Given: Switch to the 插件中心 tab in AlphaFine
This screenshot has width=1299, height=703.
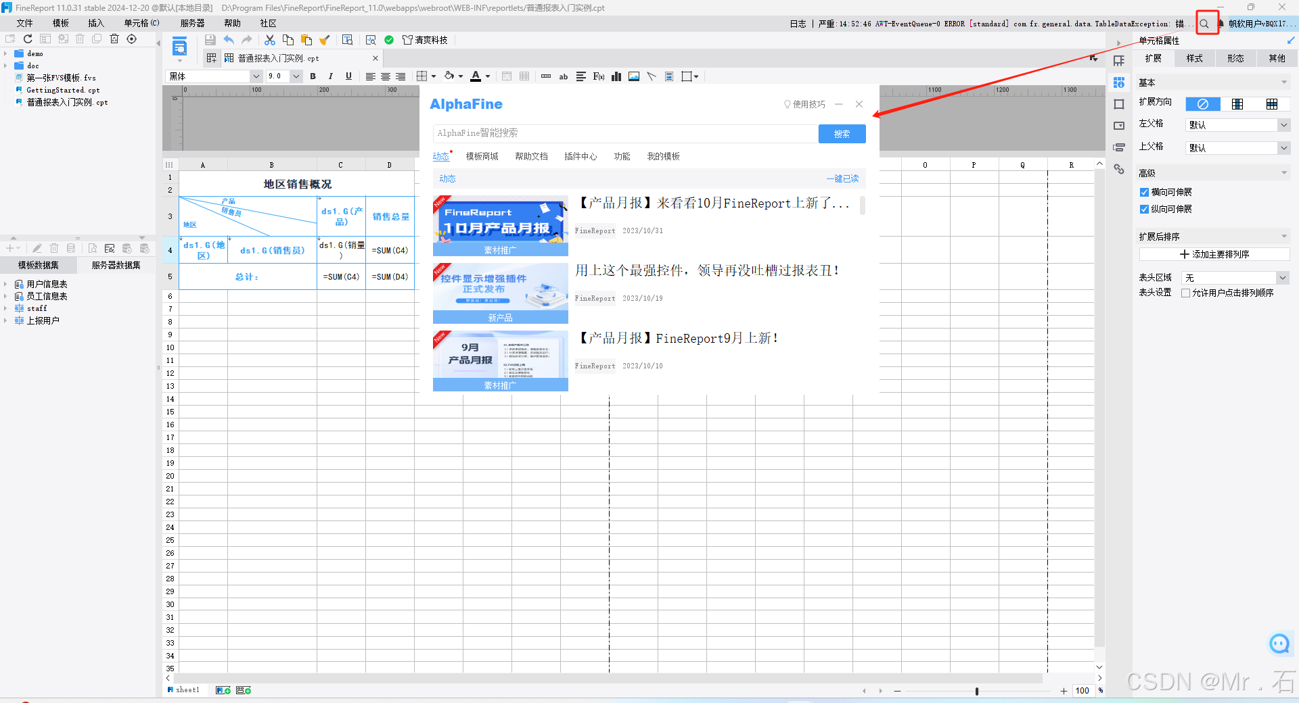Looking at the screenshot, I should pos(580,157).
